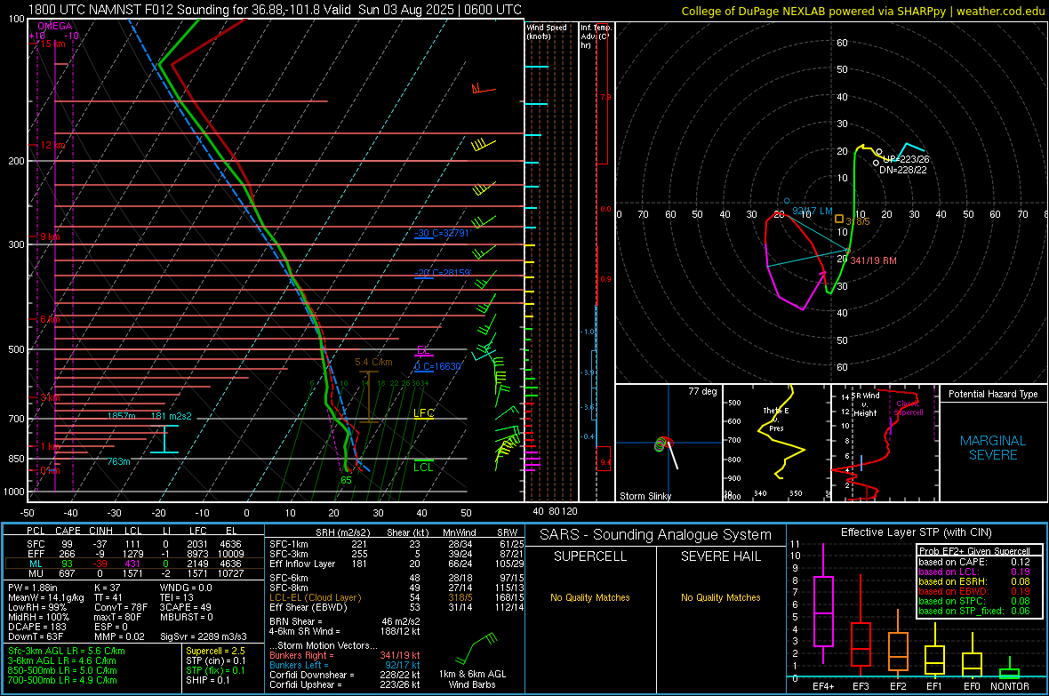Click No Quality Matches under SEVERE HAIL

720,597
